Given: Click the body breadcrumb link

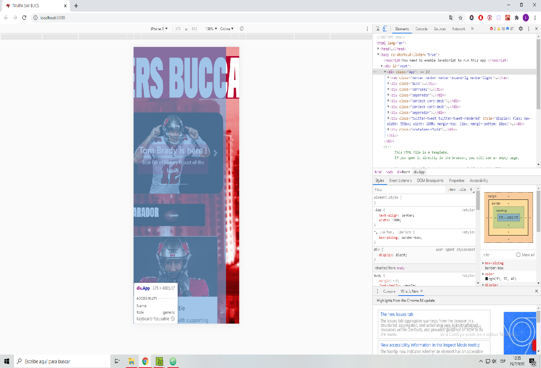Looking at the screenshot, I should [x=390, y=172].
